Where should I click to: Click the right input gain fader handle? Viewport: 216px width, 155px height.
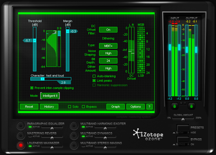179,47
